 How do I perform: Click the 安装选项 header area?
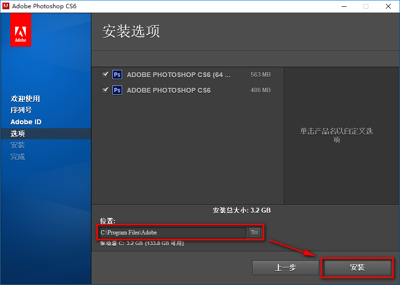coord(130,31)
